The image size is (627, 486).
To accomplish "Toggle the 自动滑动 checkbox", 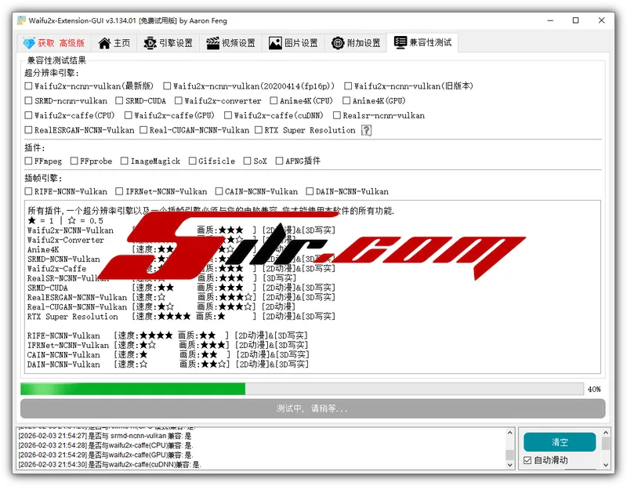I will pyautogui.click(x=527, y=461).
